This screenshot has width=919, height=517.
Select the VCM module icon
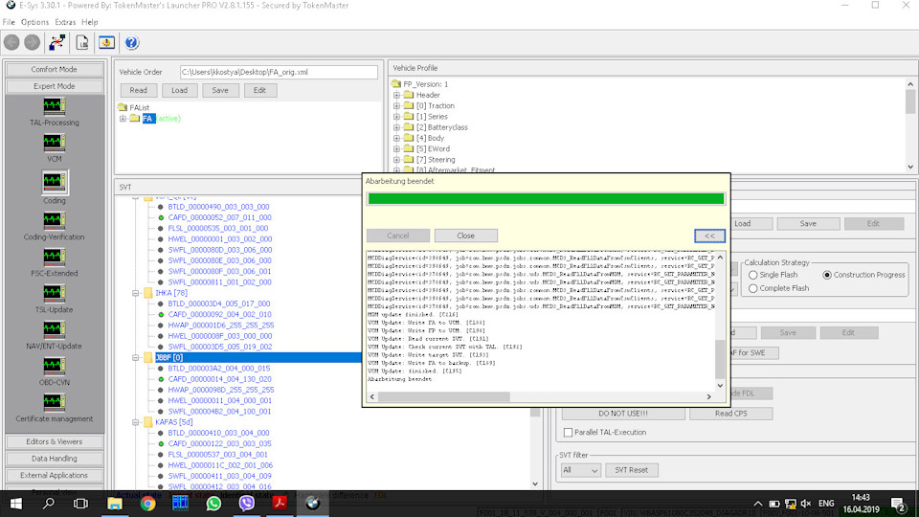(54, 142)
